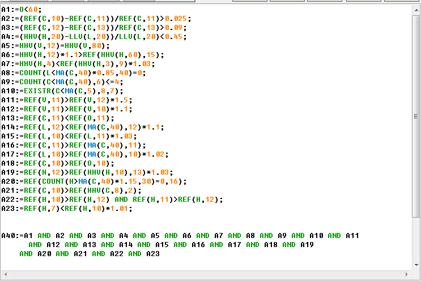Click the line starting 'A1:=O<60;'
This screenshot has height=281, width=421.
click(x=22, y=10)
